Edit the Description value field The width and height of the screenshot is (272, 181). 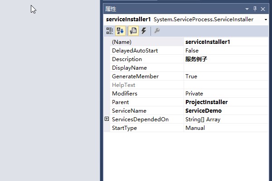226,59
